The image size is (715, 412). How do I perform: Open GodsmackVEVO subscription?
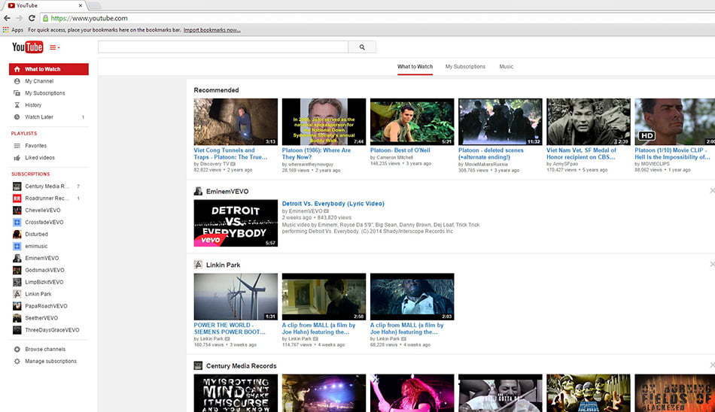44,270
